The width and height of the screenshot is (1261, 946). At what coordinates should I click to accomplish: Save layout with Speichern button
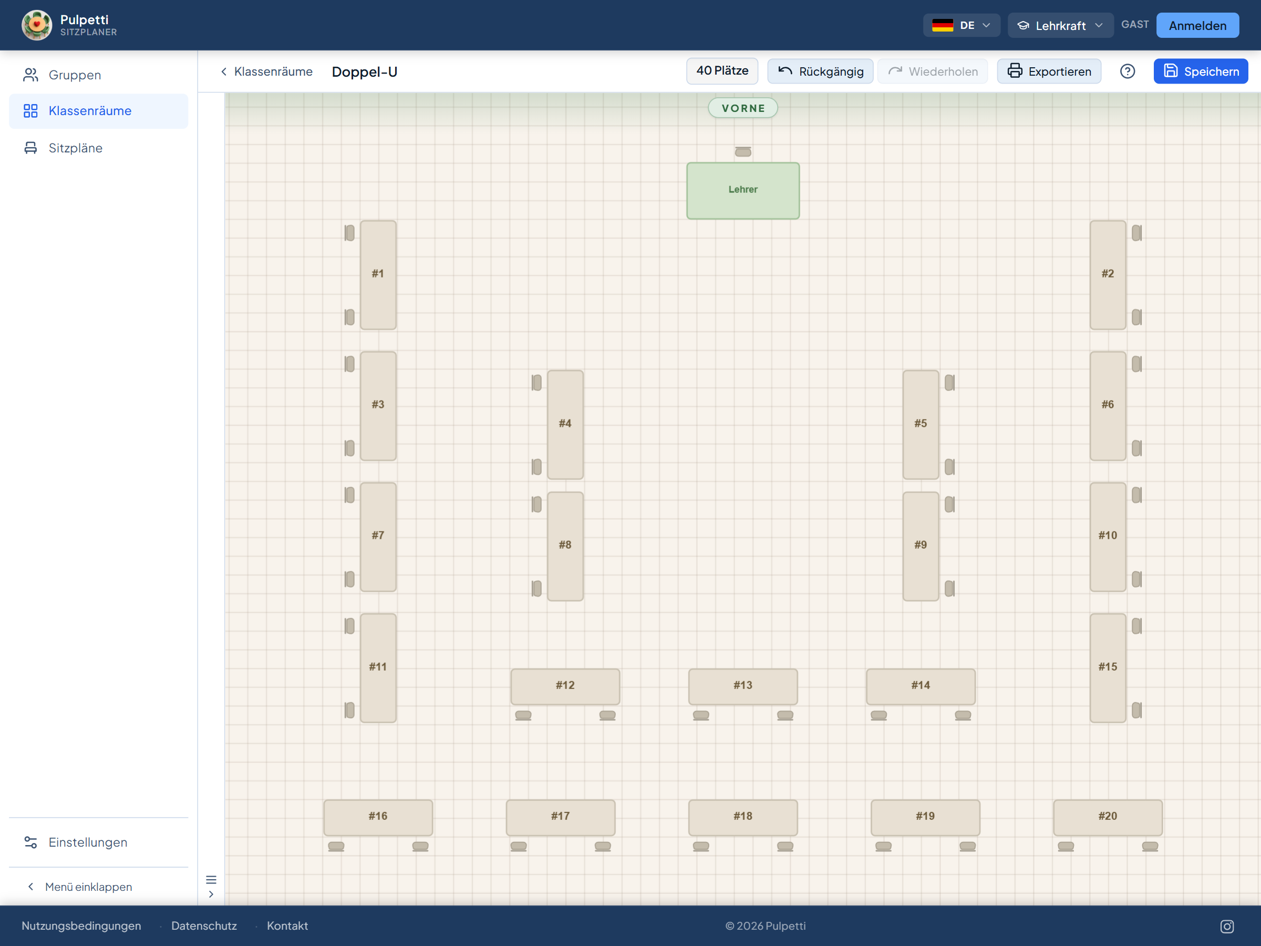[1201, 71]
